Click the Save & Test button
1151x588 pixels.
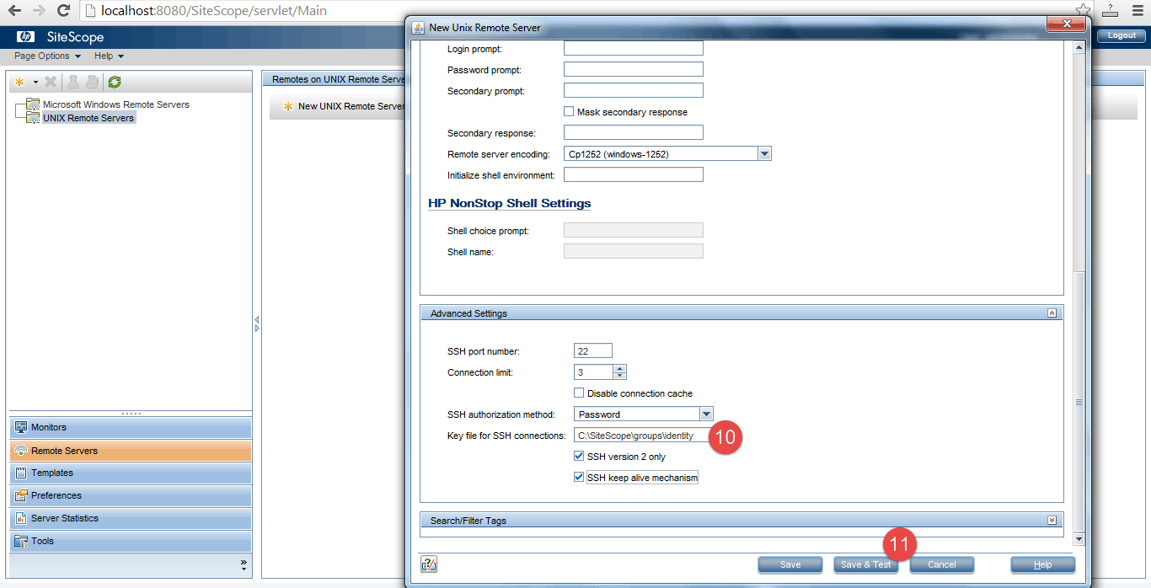[865, 564]
